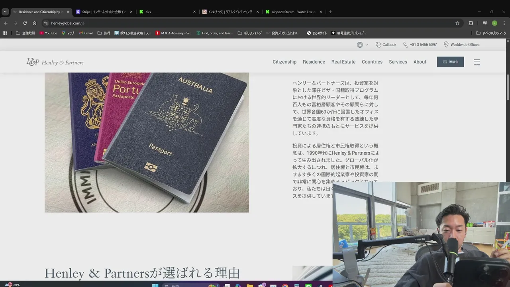Image resolution: width=510 pixels, height=287 pixels.
Task: Reload the current page
Action: pyautogui.click(x=25, y=23)
